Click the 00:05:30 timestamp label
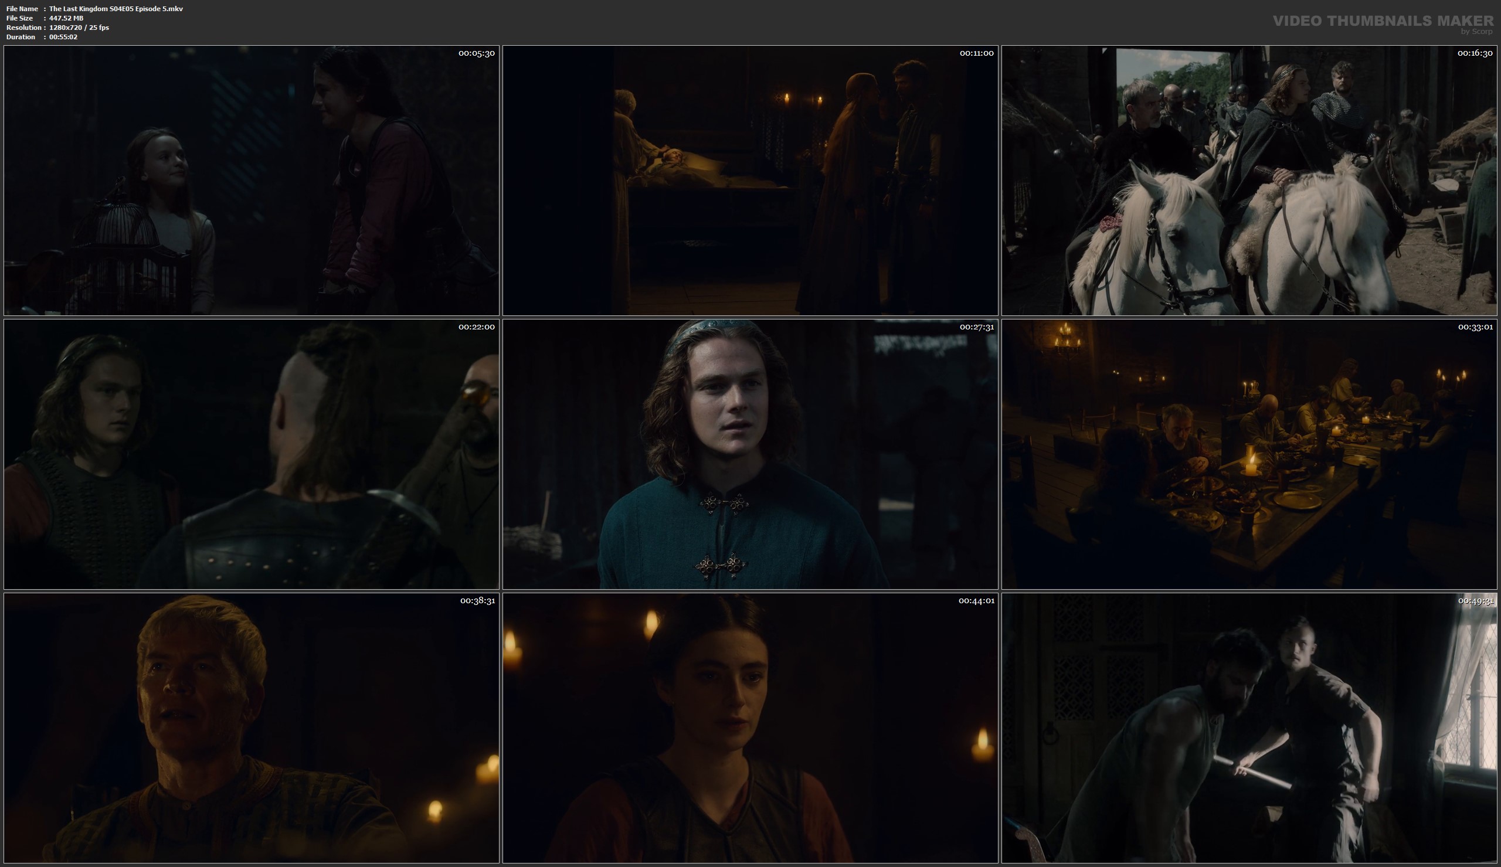This screenshot has height=867, width=1501. pos(476,53)
